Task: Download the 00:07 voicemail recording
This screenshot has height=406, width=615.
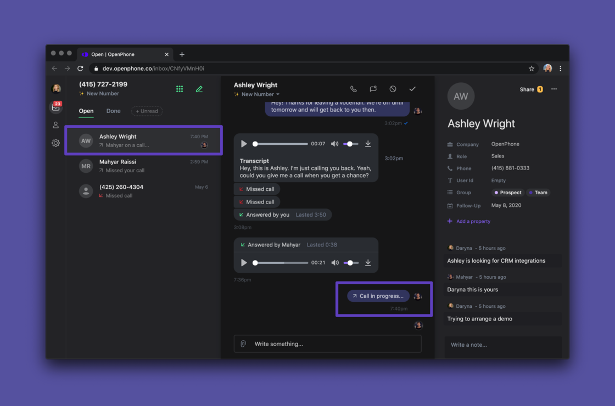Action: [368, 144]
